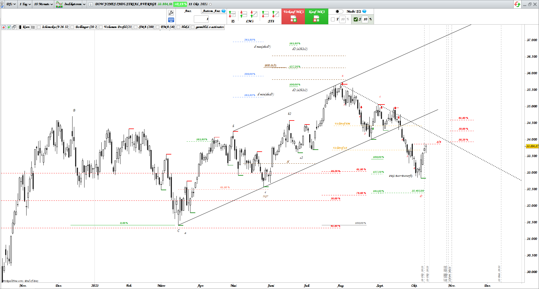Screen dimensions: 539x289
Task: Click the 13 Dez. 2023 date marker
Action: pos(499,274)
